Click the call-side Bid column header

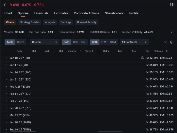pyautogui.click(x=61, y=51)
